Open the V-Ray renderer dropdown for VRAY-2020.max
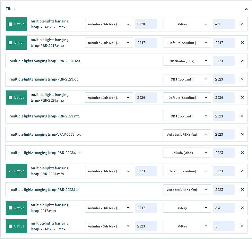The image size is (252, 239). click(x=206, y=24)
